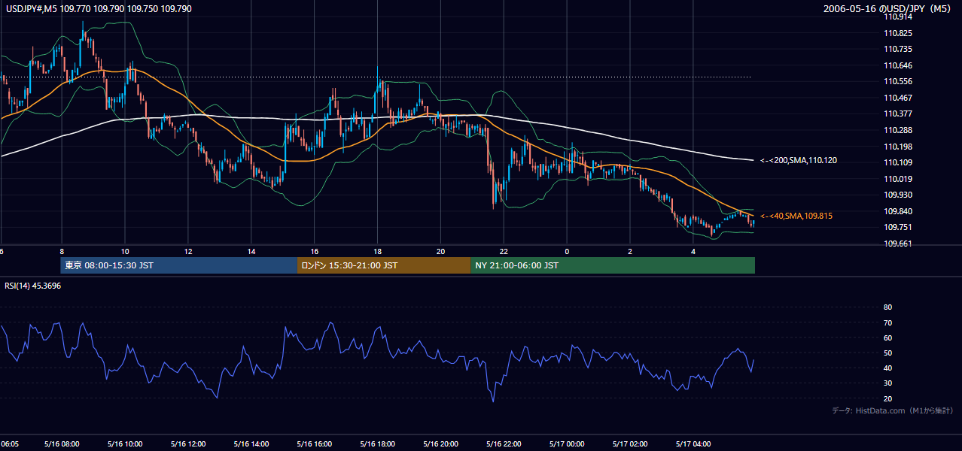This screenshot has height=451, width=962.
Task: Select the 東京 08:00-15:30 JST session bar
Action: pos(179,265)
